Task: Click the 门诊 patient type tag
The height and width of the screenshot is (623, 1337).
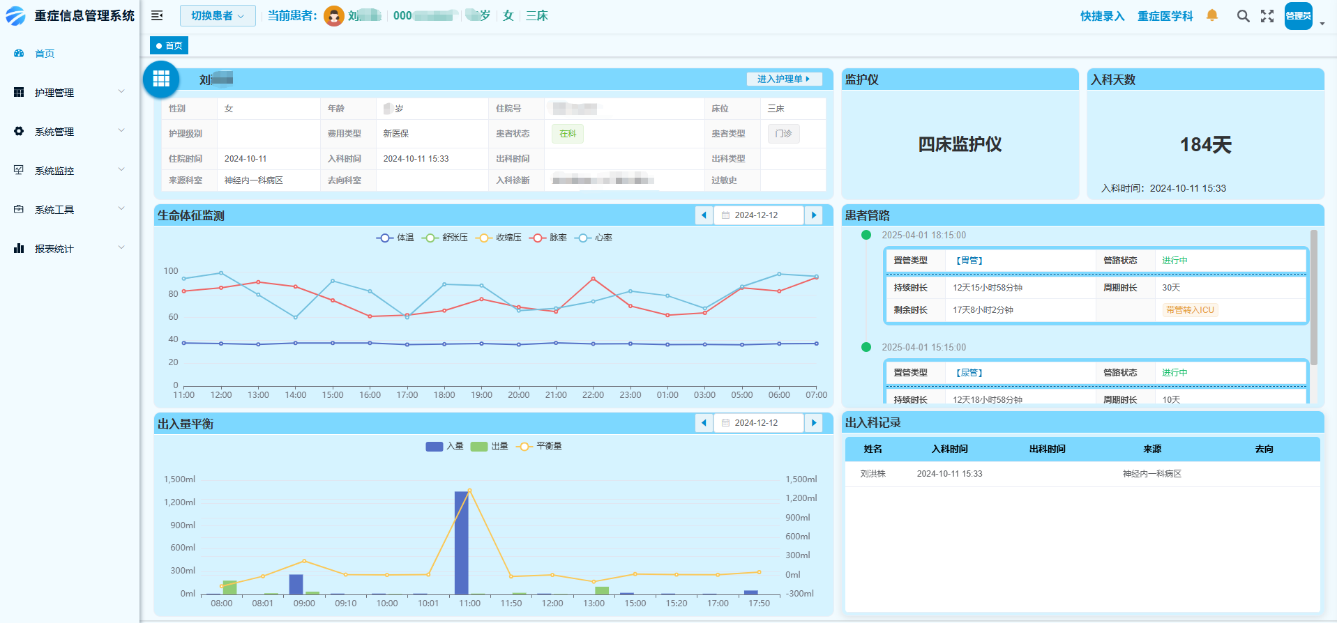Action: tap(783, 134)
